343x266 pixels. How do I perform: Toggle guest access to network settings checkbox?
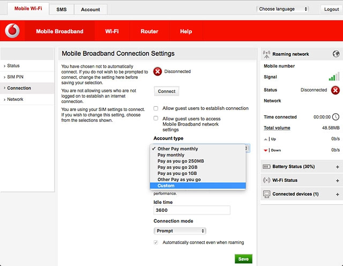[156, 119]
